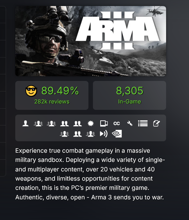Select the Remote Play Together play-waves icon

(104, 134)
